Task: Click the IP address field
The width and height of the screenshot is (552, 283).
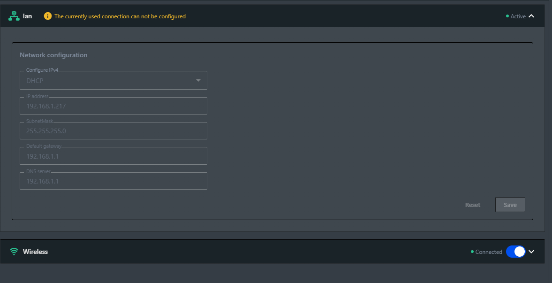Action: [x=113, y=106]
